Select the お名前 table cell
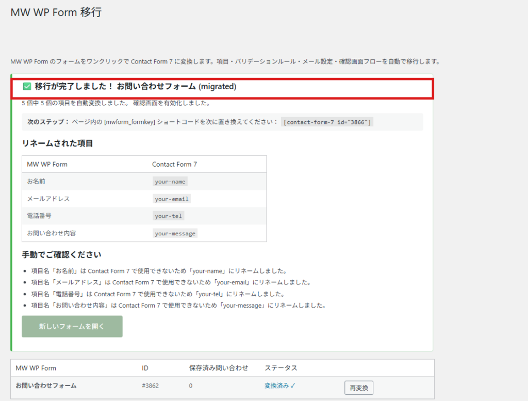Viewport: 528px width, 401px height. coord(36,181)
